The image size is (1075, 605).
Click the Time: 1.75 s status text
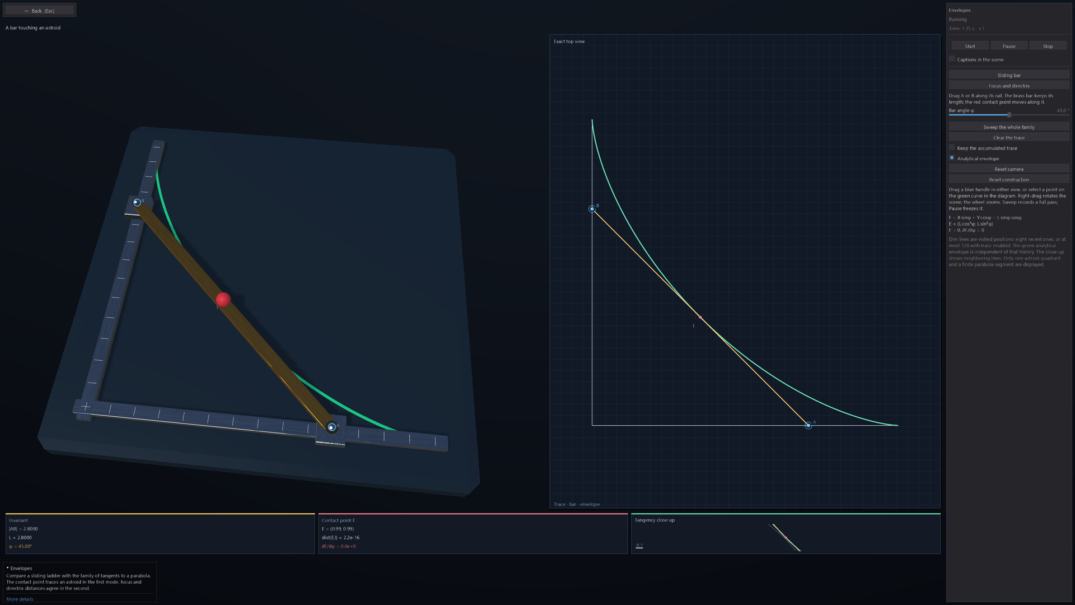pyautogui.click(x=961, y=29)
